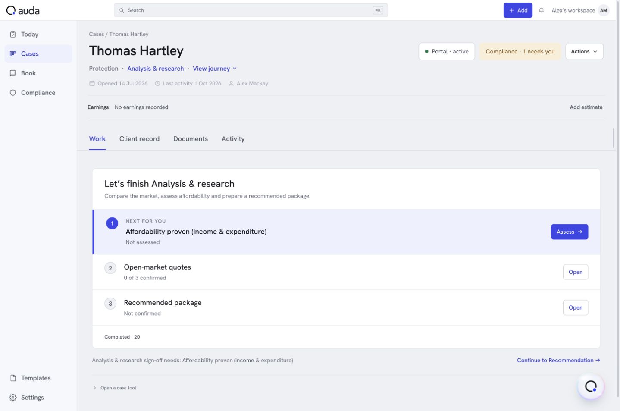Open Settings gear icon

13,398
